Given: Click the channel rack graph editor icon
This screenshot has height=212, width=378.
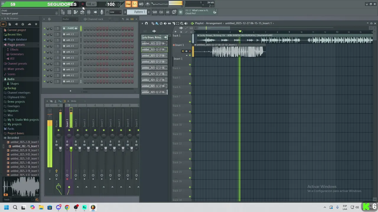Looking at the screenshot, I should point(128,19).
